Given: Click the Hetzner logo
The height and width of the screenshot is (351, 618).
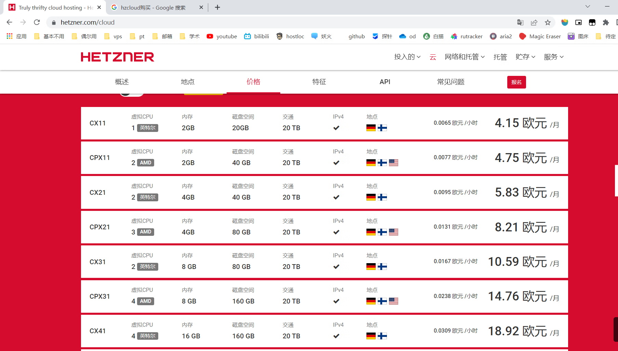Looking at the screenshot, I should tap(118, 57).
